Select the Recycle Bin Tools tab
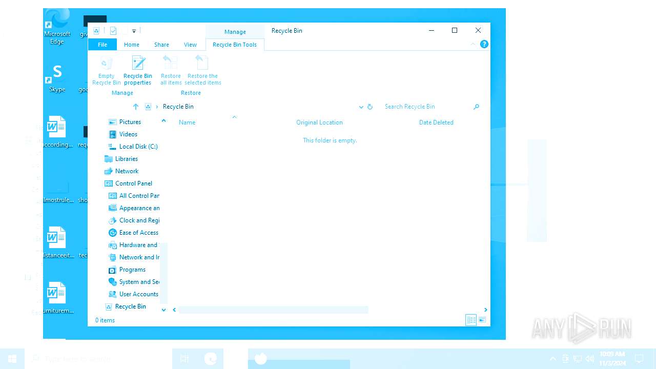Image resolution: width=656 pixels, height=369 pixels. click(235, 45)
